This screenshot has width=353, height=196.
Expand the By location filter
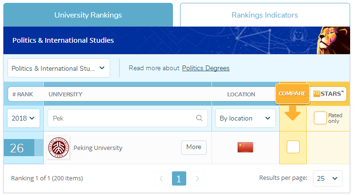click(x=245, y=118)
